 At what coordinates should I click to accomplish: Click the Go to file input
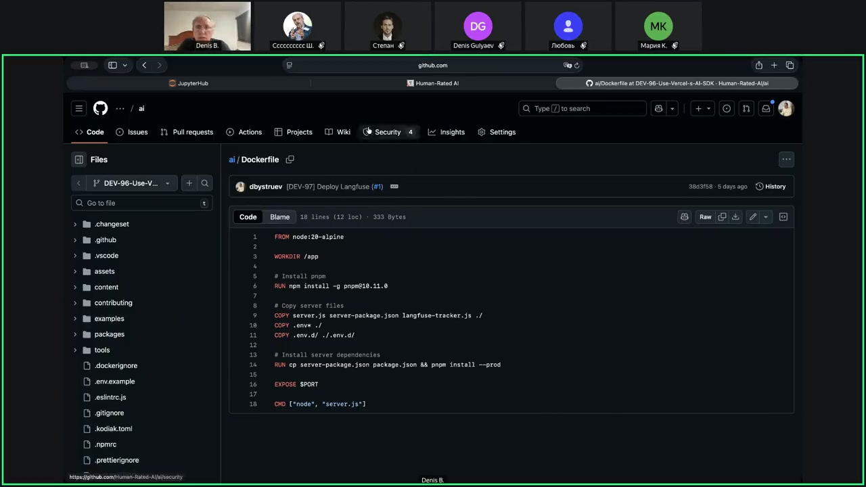click(x=141, y=203)
